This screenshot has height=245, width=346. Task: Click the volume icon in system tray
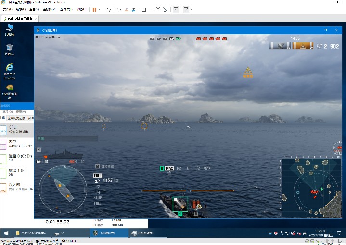299,233
